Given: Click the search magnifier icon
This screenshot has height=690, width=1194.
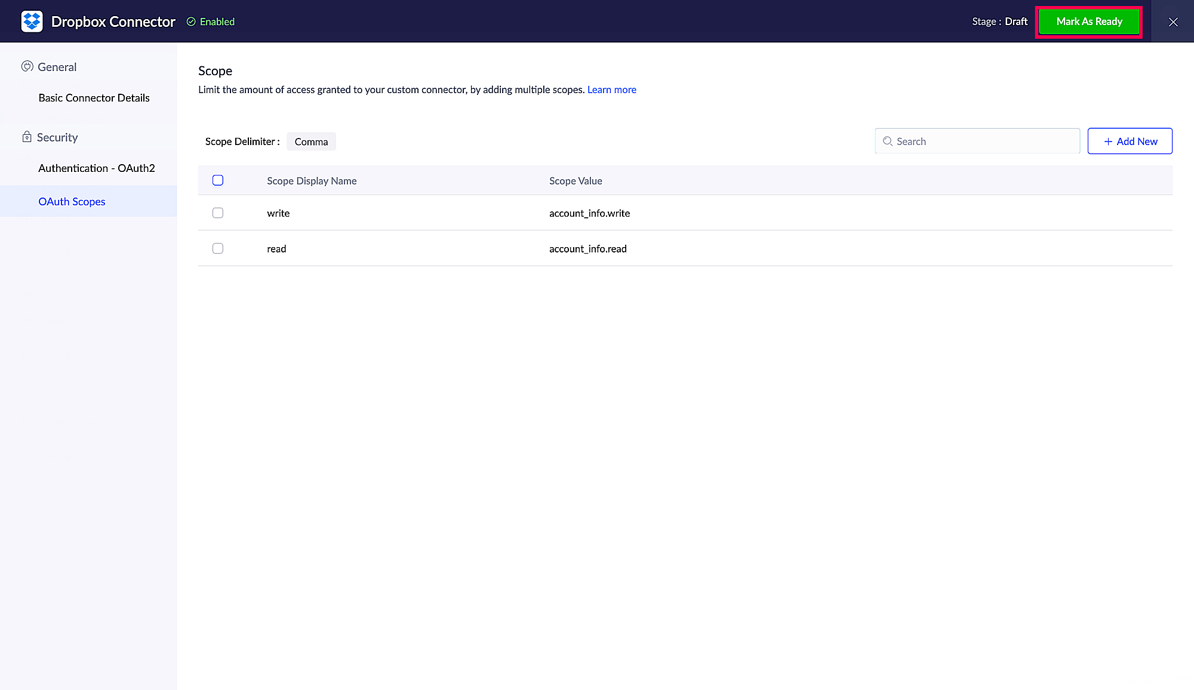Looking at the screenshot, I should [x=888, y=141].
